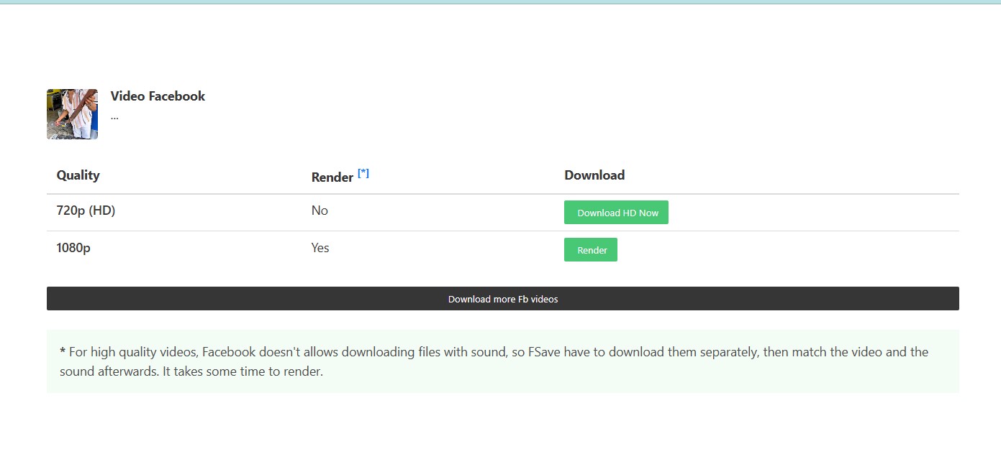Image resolution: width=1001 pixels, height=449 pixels.
Task: Follow the [*] footnote link beside Render
Action: pos(363,173)
